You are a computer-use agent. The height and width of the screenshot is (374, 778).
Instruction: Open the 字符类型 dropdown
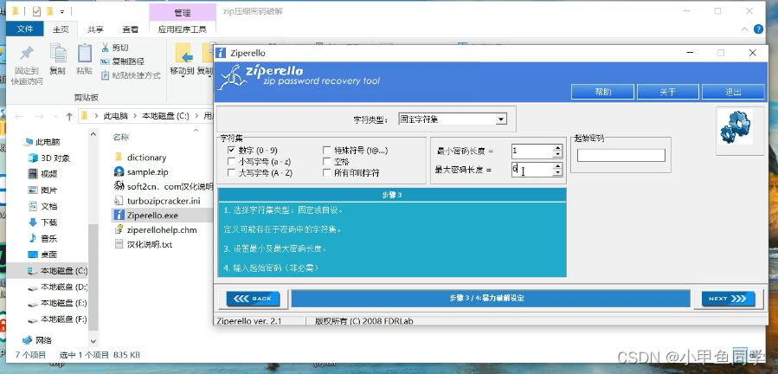[x=501, y=119]
